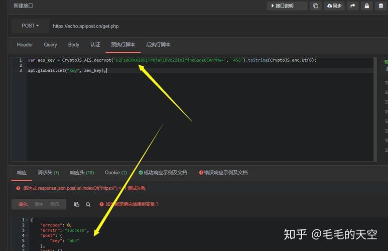
Task: Open the 响应 response tab
Action: (22, 173)
